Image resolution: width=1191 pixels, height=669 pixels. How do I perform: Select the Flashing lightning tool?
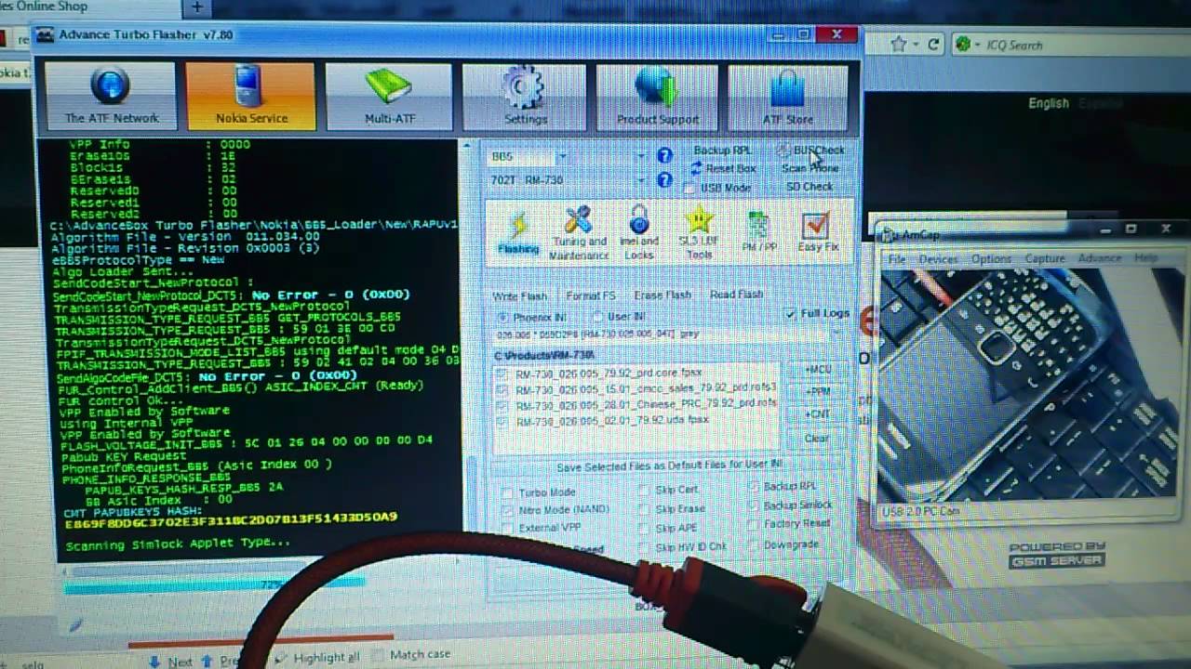point(518,231)
